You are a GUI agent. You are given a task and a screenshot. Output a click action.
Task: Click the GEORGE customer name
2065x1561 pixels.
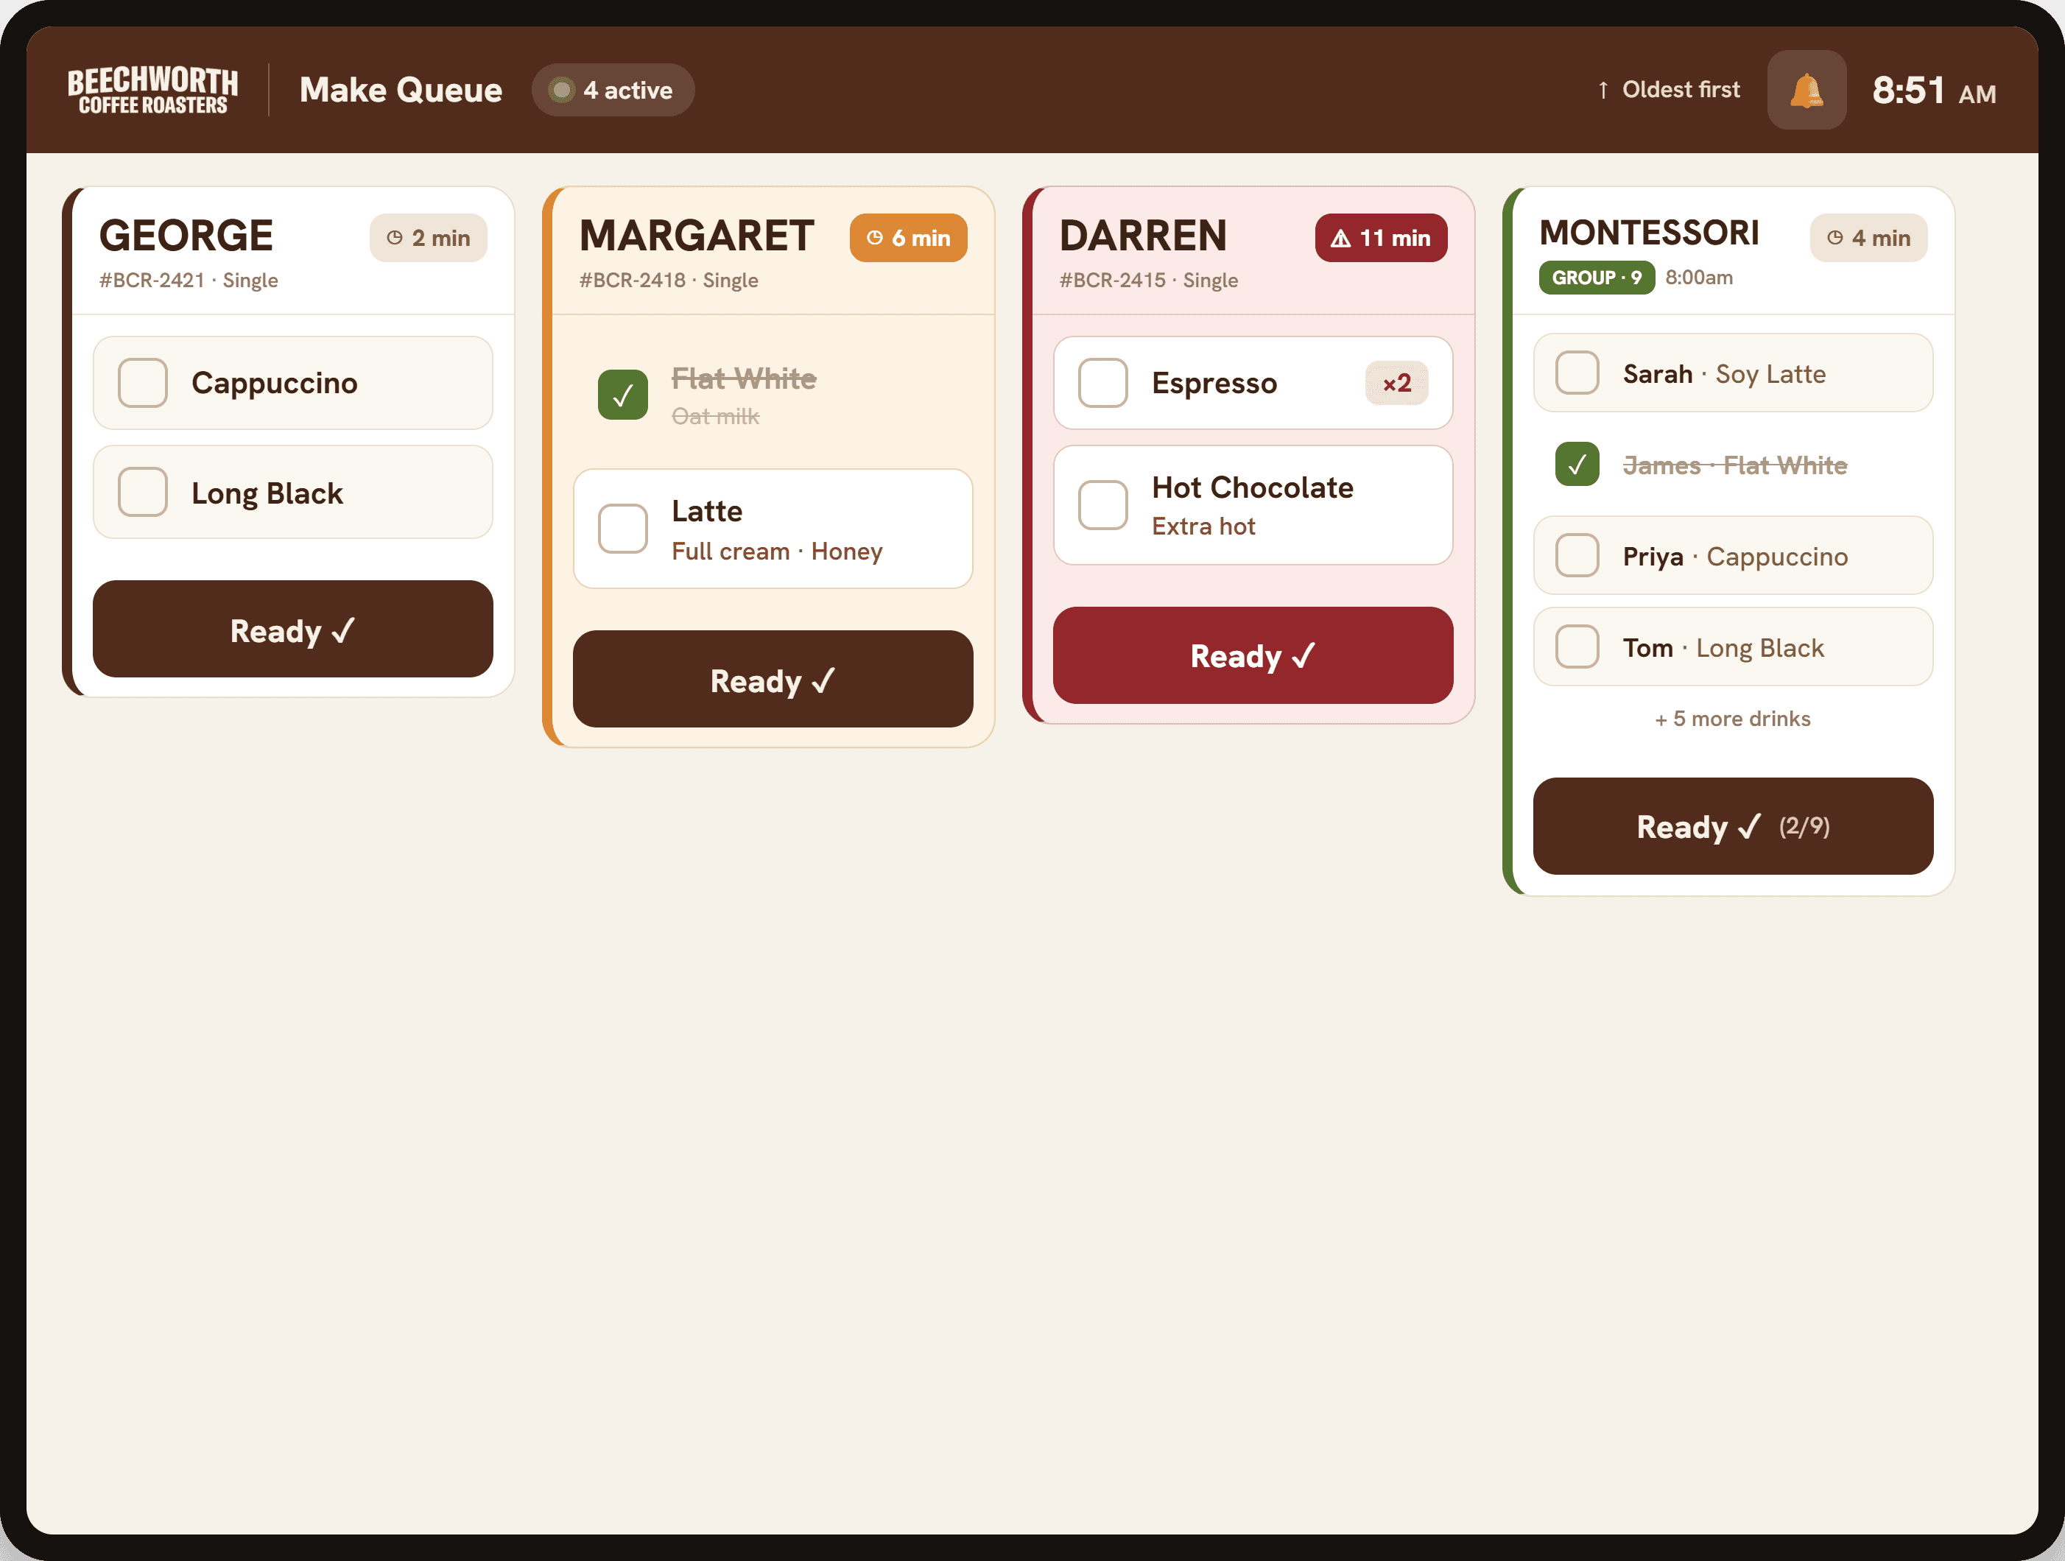187,236
